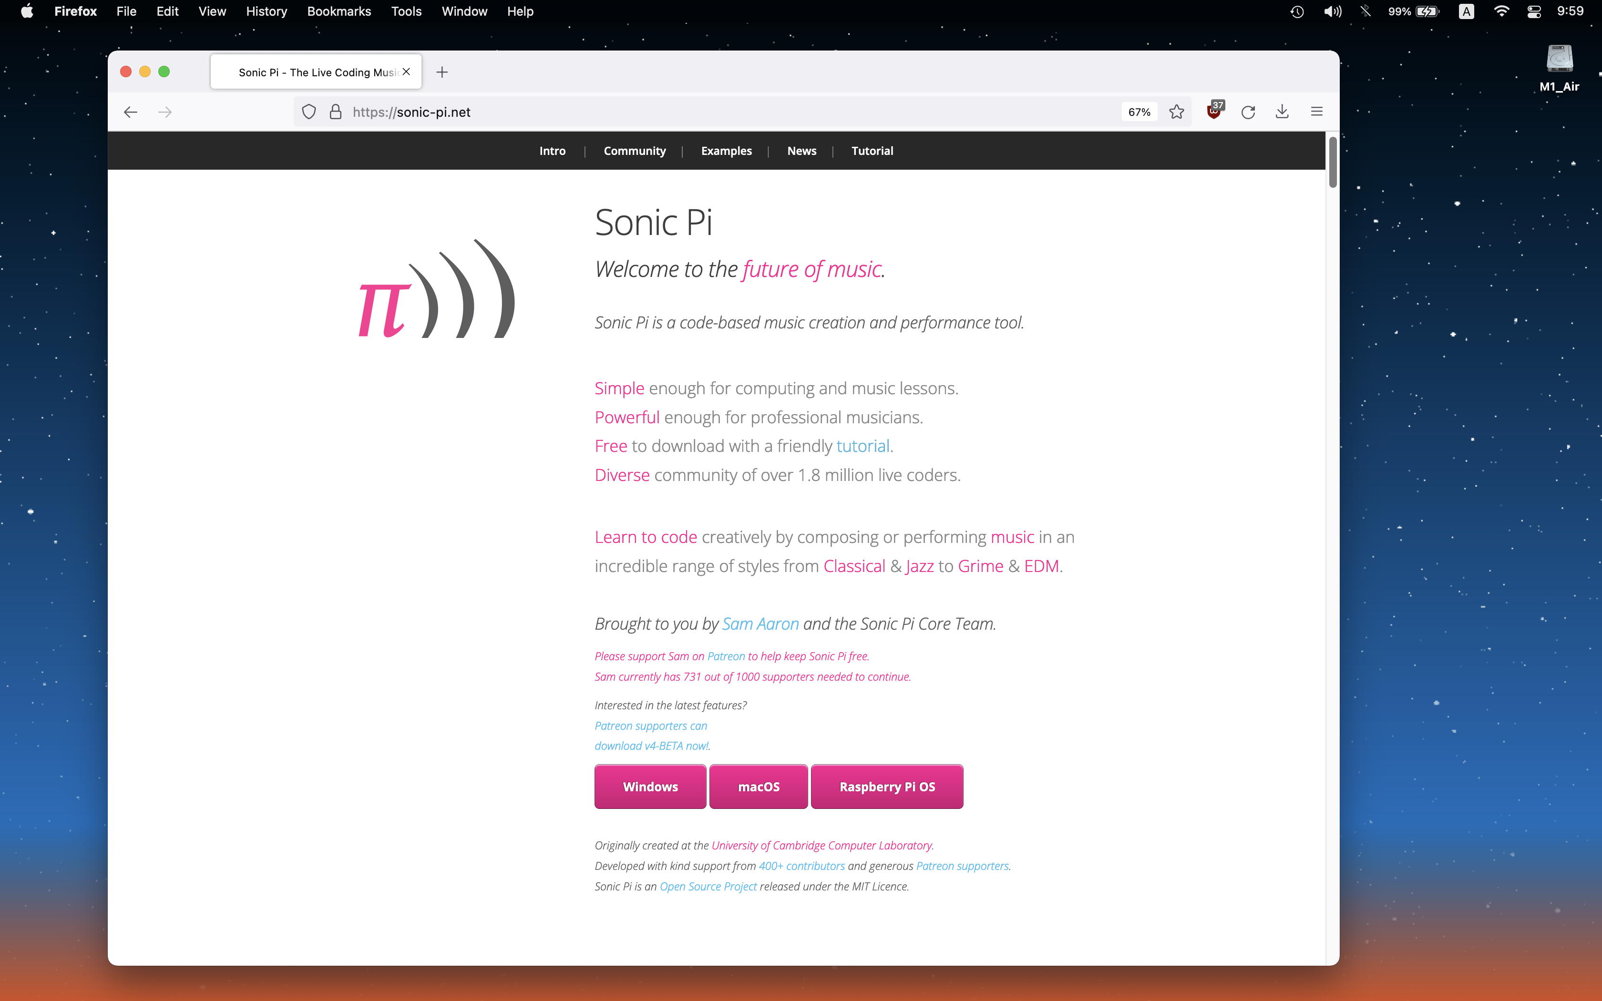Click the browser back arrow button
Screen dimensions: 1602x1001
point(131,112)
